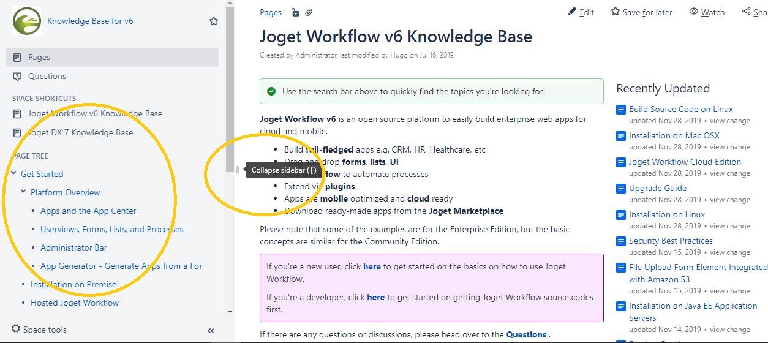This screenshot has width=768, height=343.
Task: Open Space tools gear menu
Action: point(39,330)
